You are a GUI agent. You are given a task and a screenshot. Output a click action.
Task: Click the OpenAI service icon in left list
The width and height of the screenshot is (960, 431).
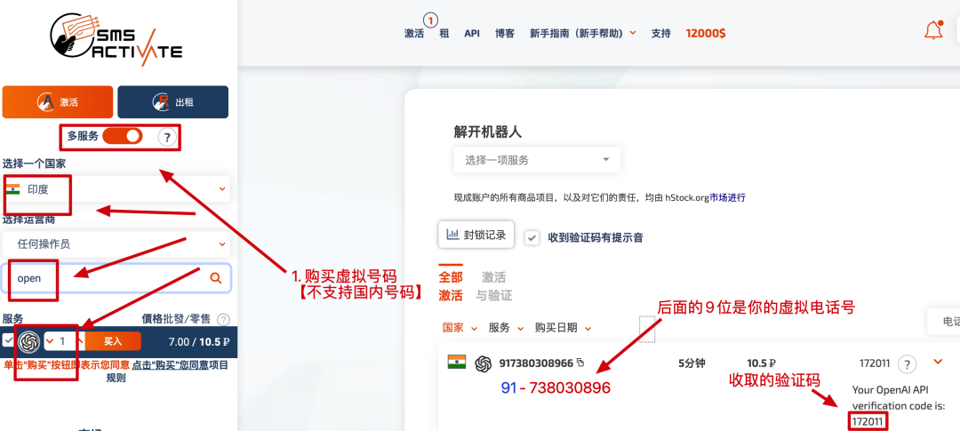29,341
